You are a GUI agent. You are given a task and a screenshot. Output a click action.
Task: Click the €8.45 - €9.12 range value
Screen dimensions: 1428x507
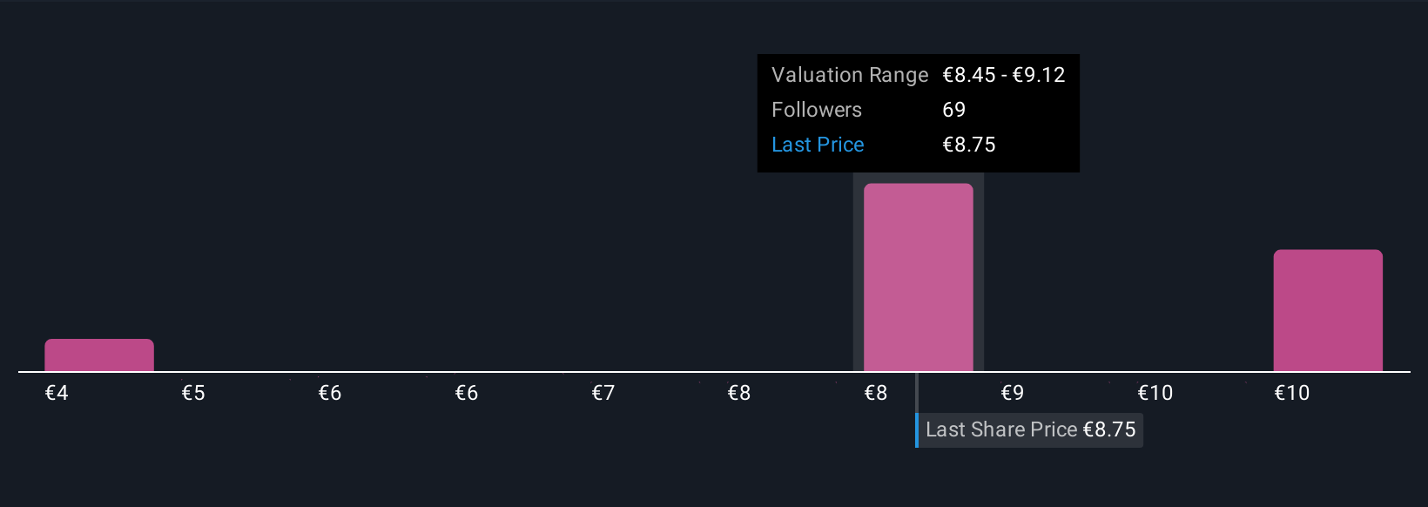pos(1004,75)
